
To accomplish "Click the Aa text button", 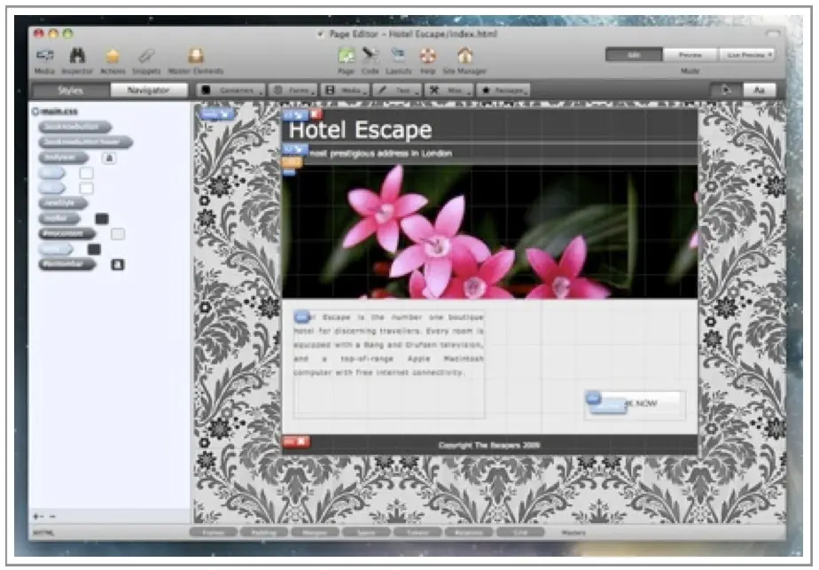I will coord(759,90).
